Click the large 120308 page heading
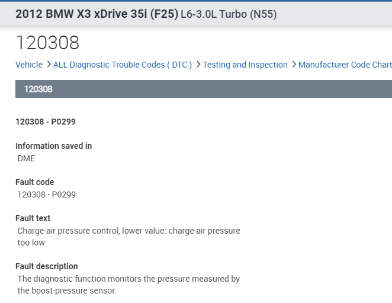 click(47, 43)
